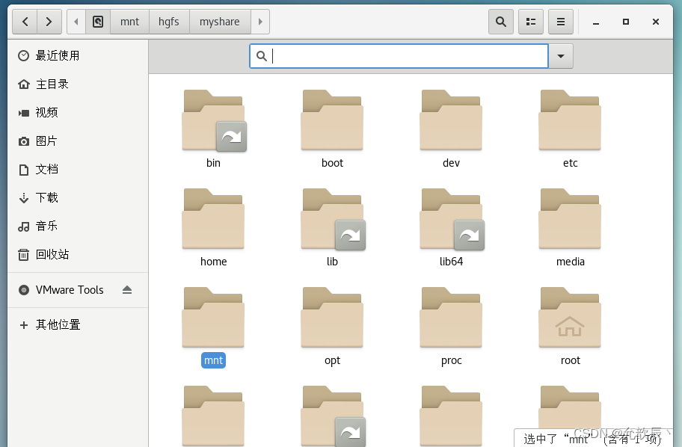Click inside the search text field
This screenshot has width=682, height=447.
[x=399, y=56]
